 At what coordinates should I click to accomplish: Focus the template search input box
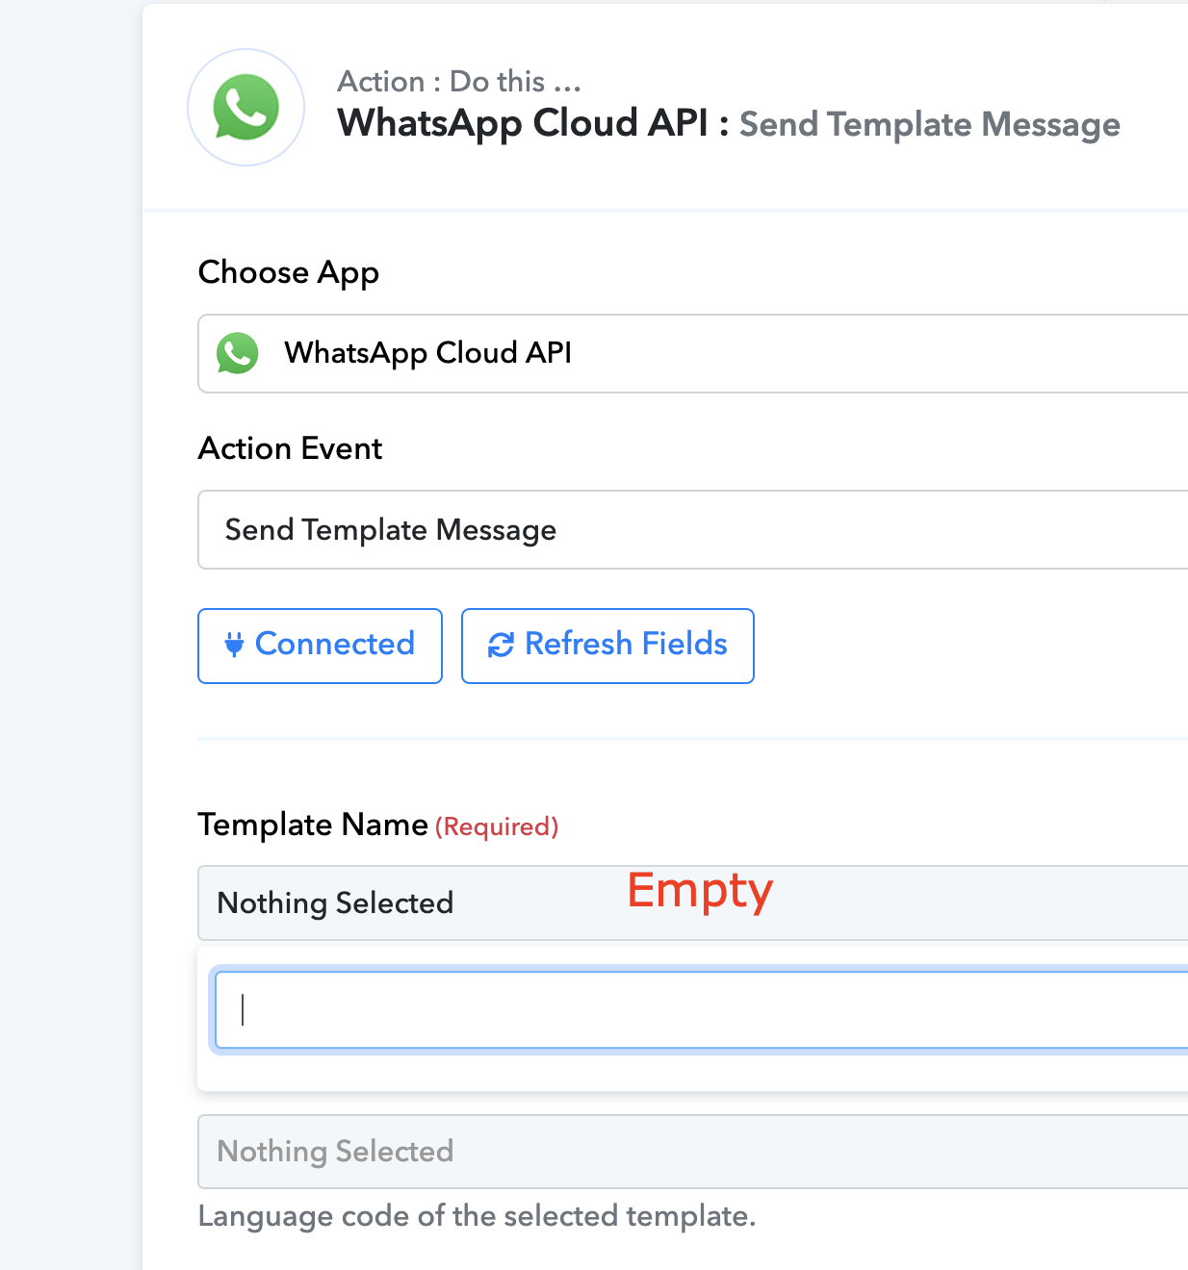(x=701, y=1009)
